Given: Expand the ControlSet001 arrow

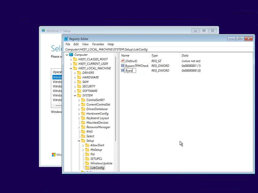Looking at the screenshot, I should [x=79, y=100].
